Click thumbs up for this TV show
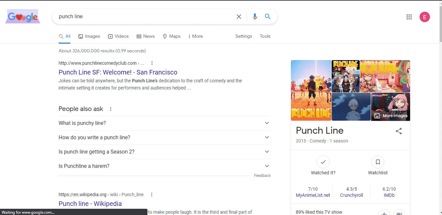 pos(384,213)
